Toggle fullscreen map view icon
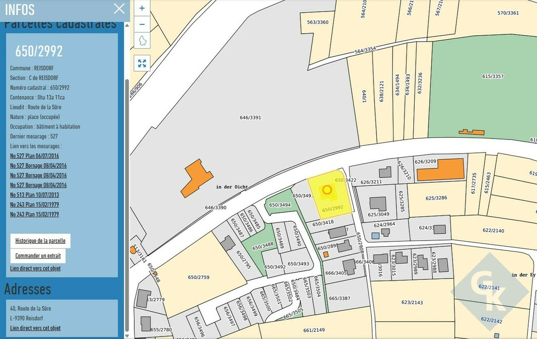Viewport: 537px width, 339px height. (x=142, y=63)
